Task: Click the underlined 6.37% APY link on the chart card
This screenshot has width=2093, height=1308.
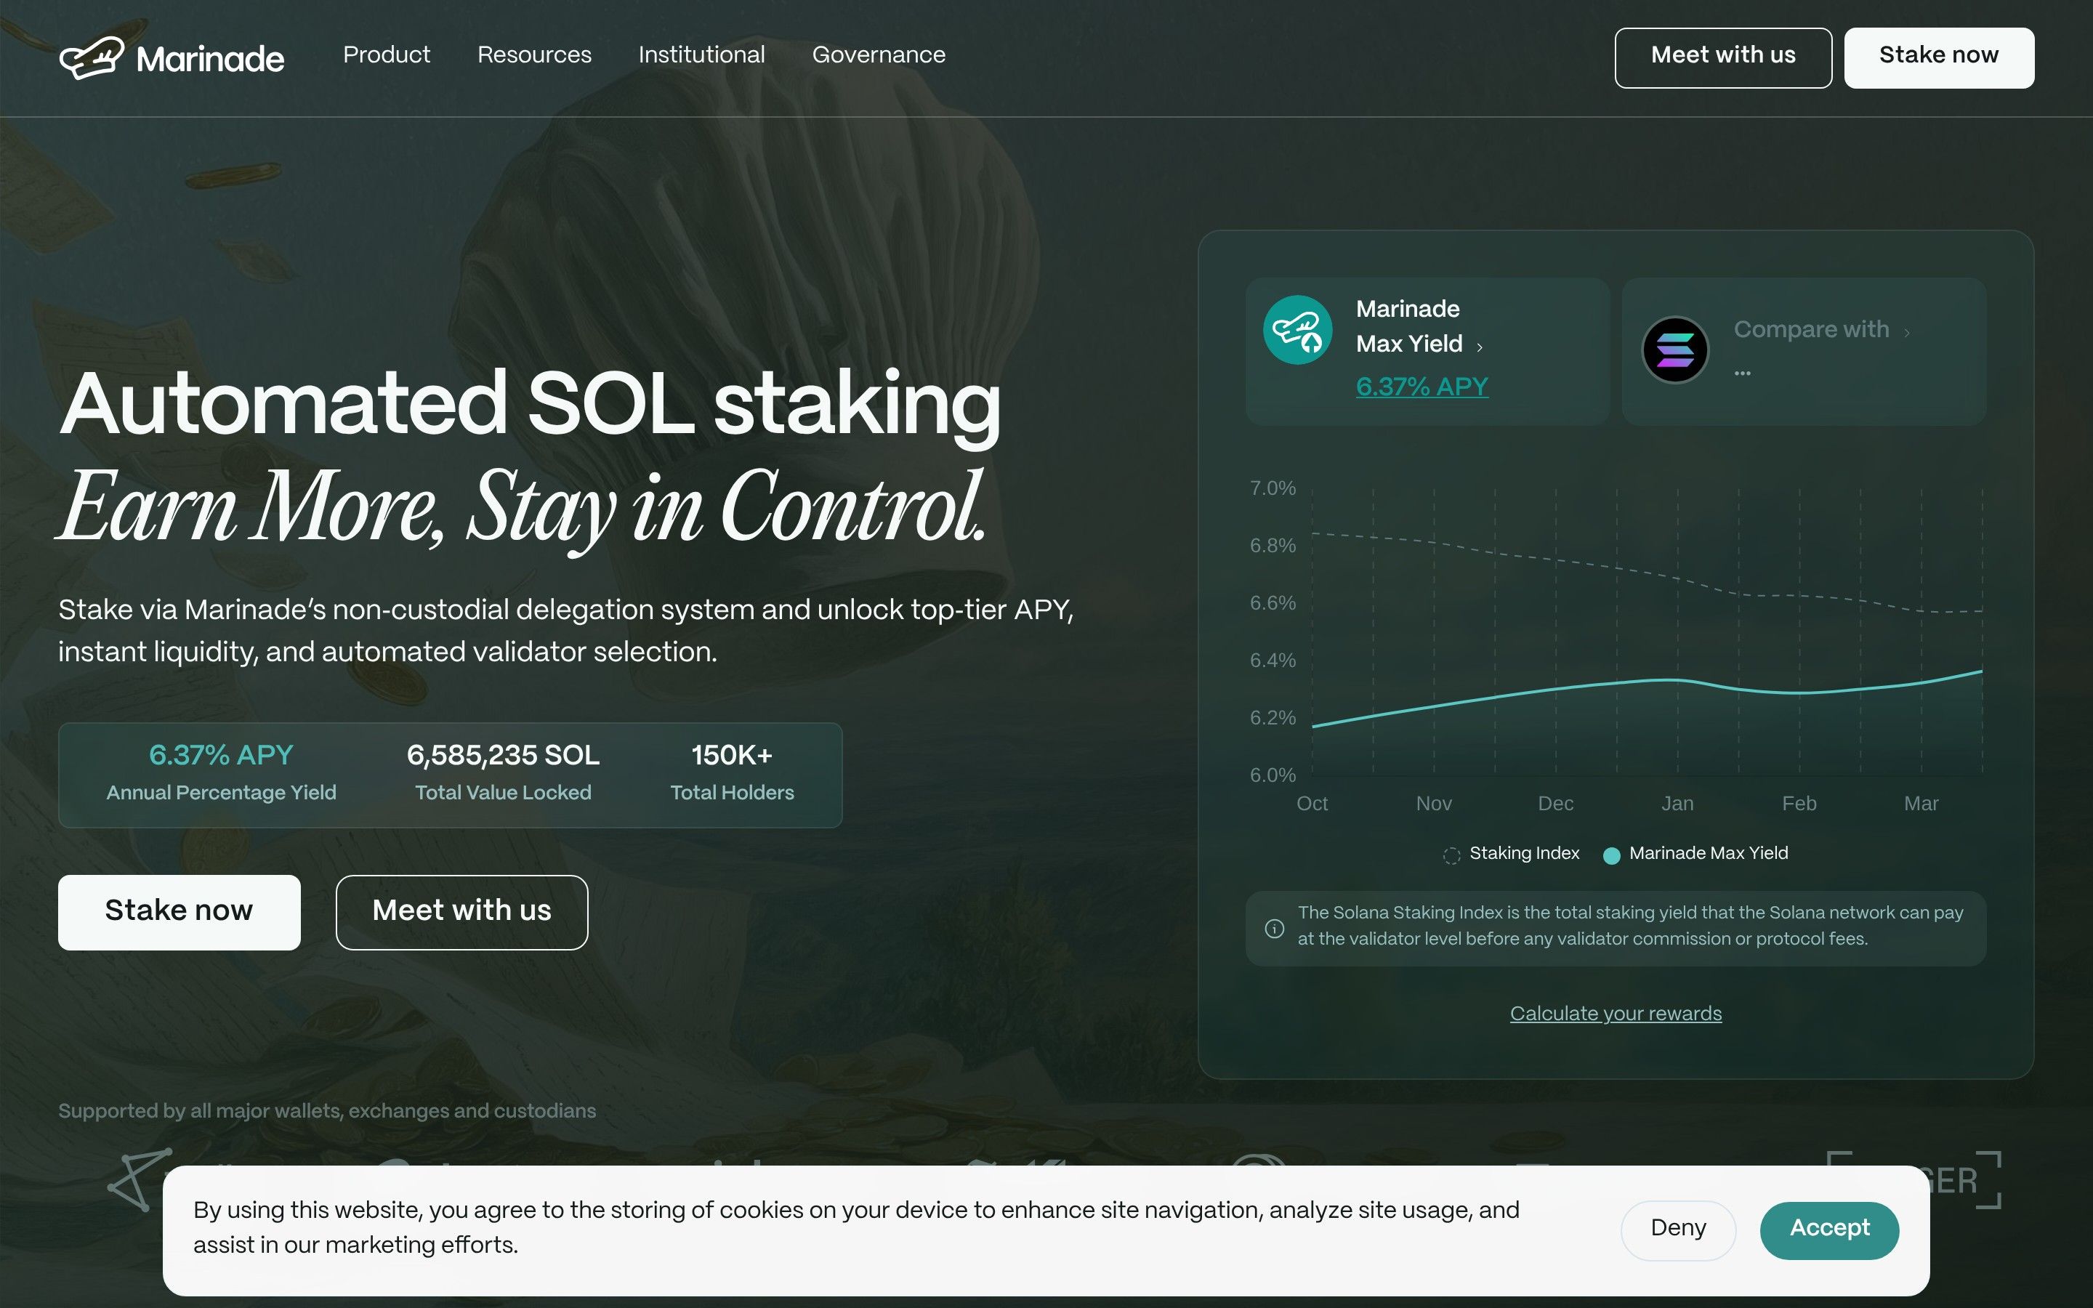Action: (1421, 387)
